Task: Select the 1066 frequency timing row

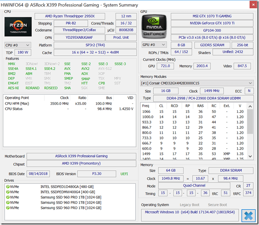Action: pos(193,112)
